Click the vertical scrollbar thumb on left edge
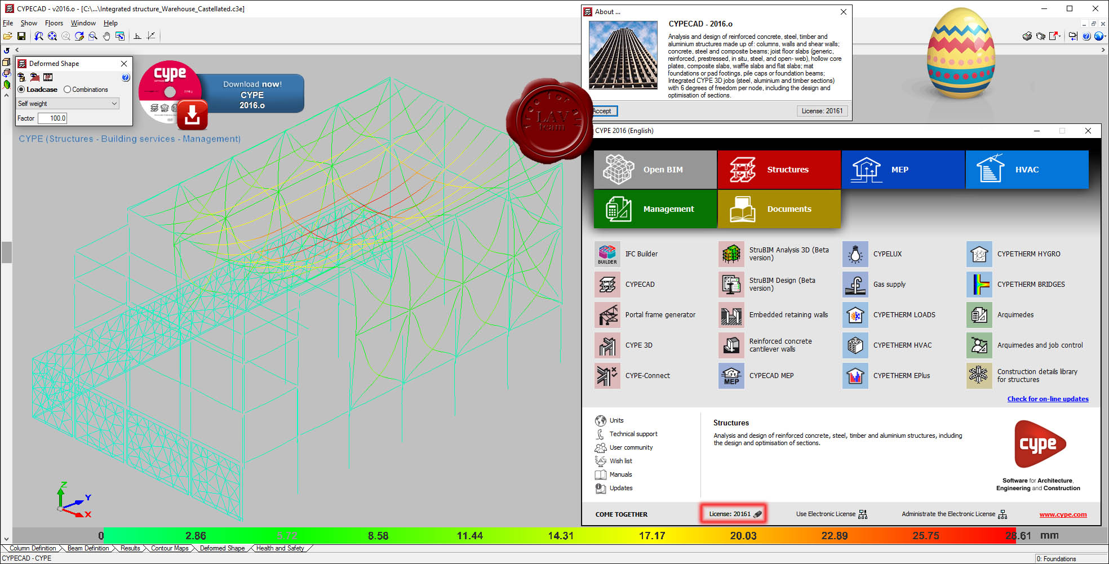 pyautogui.click(x=6, y=252)
